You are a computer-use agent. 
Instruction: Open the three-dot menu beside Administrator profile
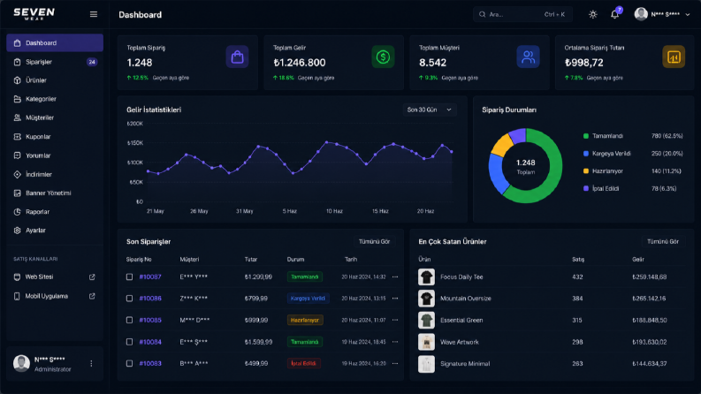click(x=91, y=364)
